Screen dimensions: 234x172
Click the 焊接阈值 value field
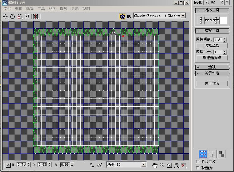tap(218, 40)
